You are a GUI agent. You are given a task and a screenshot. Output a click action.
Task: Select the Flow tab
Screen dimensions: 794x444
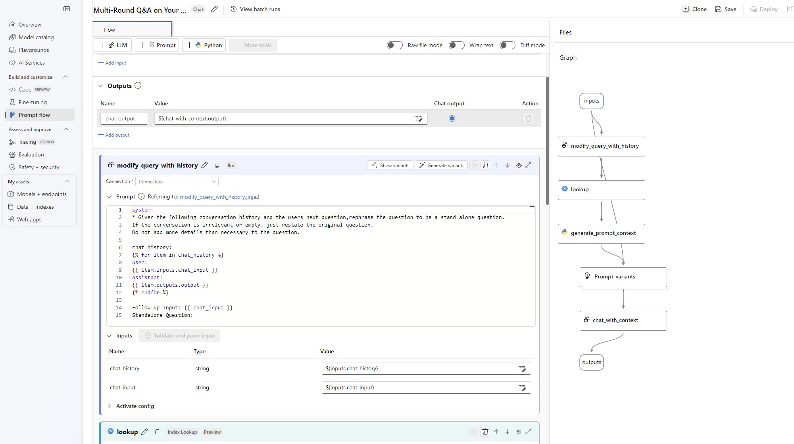[x=132, y=30]
